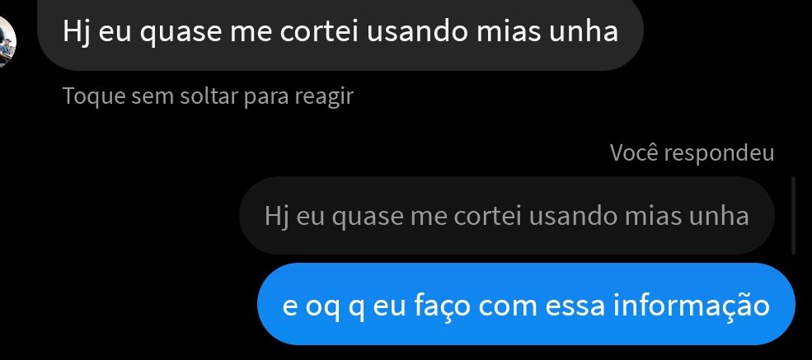The width and height of the screenshot is (812, 360).
Task: Tap the 'Você respondeu' label
Action: pos(692,153)
